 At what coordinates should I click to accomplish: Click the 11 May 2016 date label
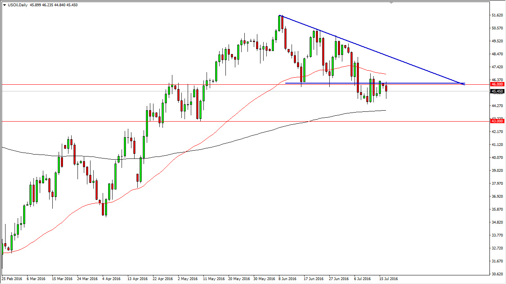coord(212,279)
